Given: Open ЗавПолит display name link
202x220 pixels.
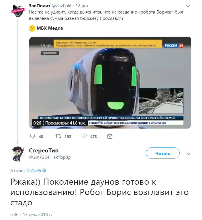Looking at the screenshot, I should click(40, 6).
